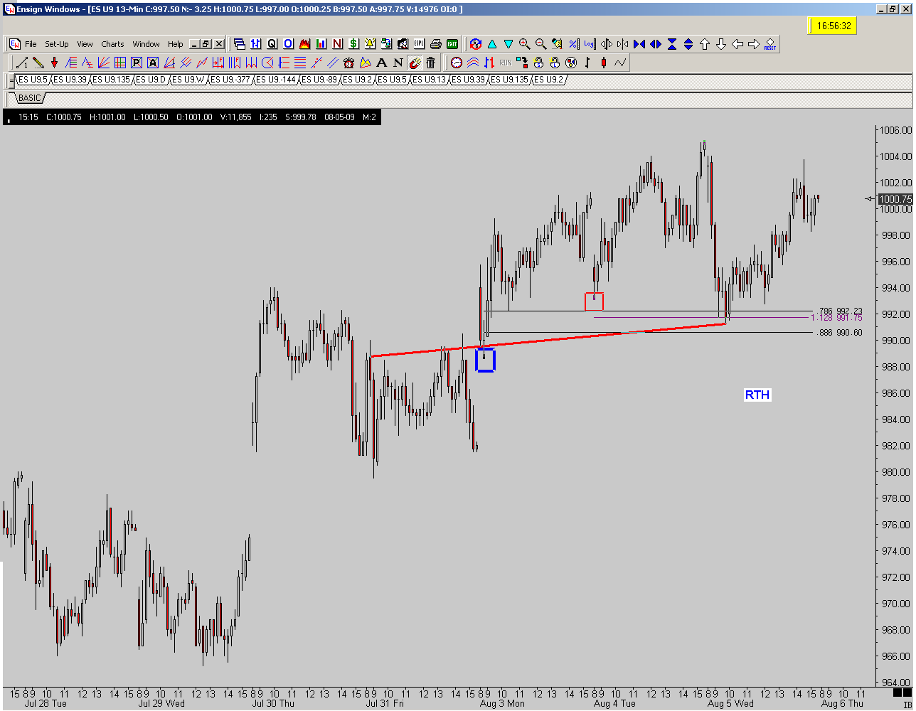Click the zoom out magnifier icon

(x=540, y=44)
